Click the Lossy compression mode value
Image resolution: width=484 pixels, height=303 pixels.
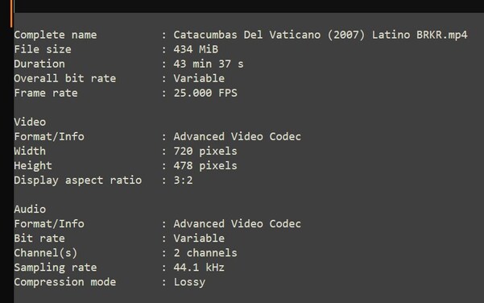click(x=189, y=282)
